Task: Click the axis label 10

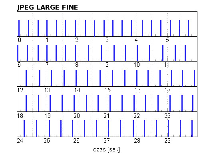Action: pos(137,64)
